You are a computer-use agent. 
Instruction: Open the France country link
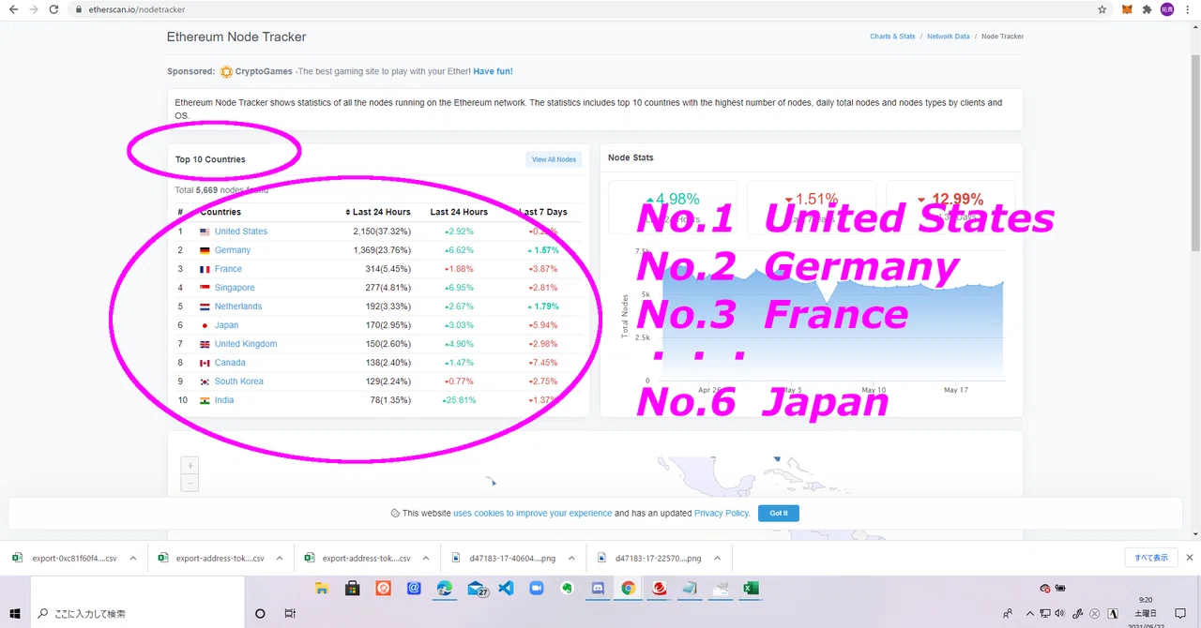point(228,269)
